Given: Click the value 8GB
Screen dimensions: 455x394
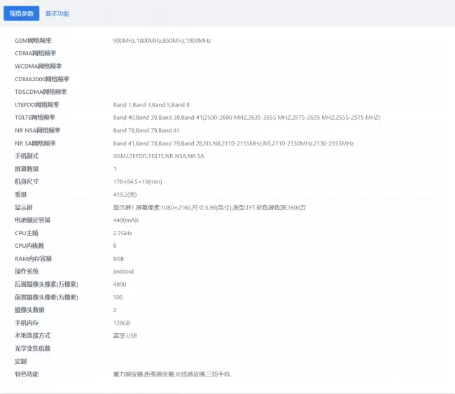Looking at the screenshot, I should pyautogui.click(x=118, y=259).
